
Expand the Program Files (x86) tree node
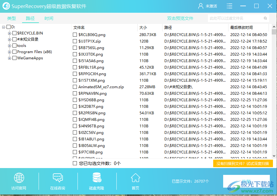(9, 52)
